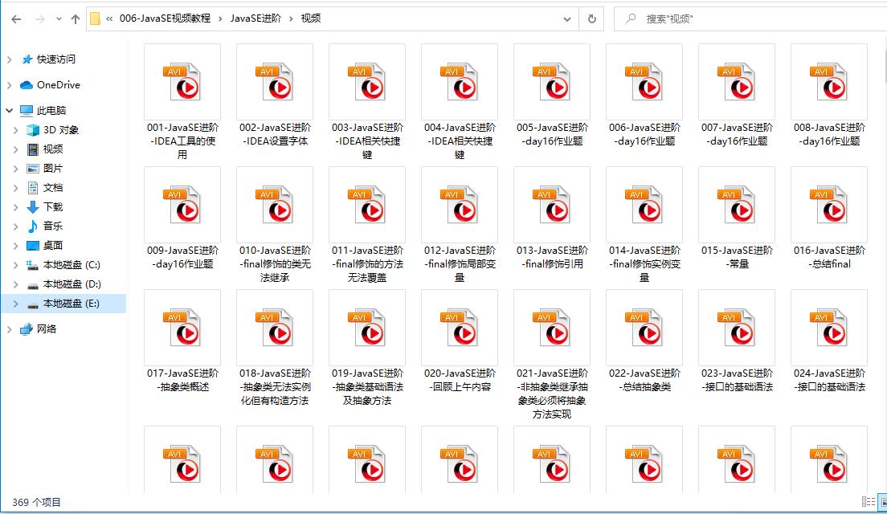Select video 020-JavaSE进阶-回顾上午内容

pos(460,342)
